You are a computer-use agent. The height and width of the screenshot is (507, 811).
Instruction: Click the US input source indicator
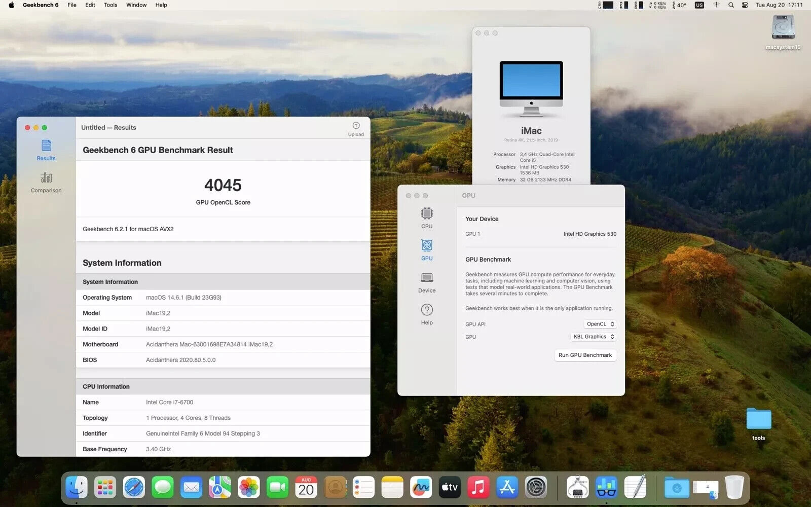(x=699, y=5)
